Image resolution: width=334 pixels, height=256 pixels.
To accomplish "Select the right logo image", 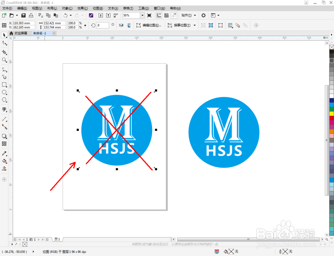I will [224, 133].
